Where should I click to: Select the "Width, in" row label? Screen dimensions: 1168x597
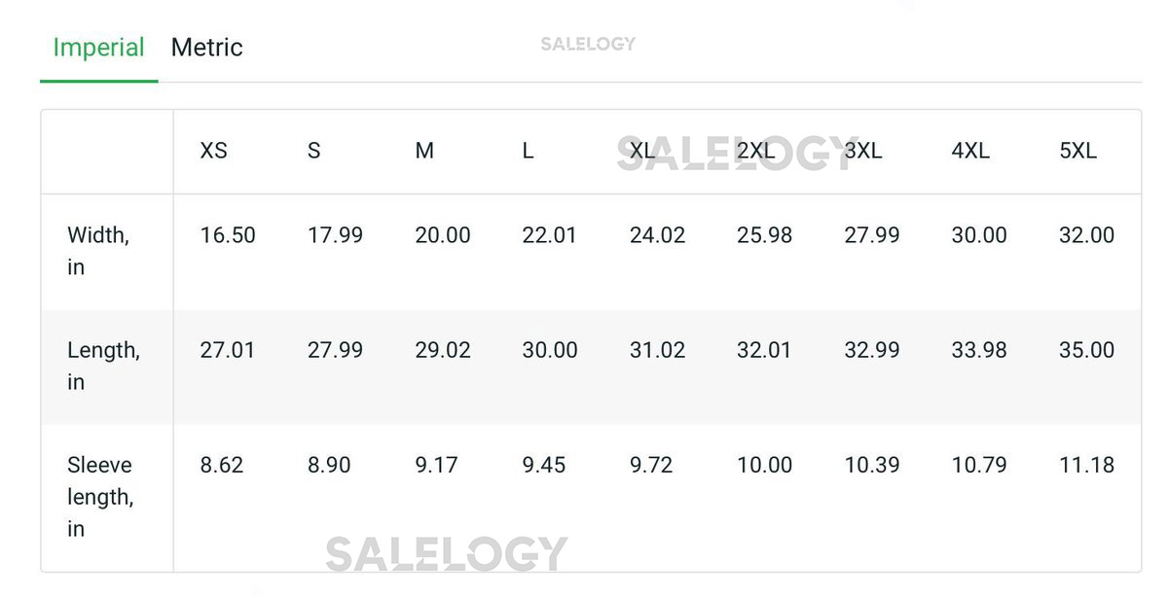(97, 251)
